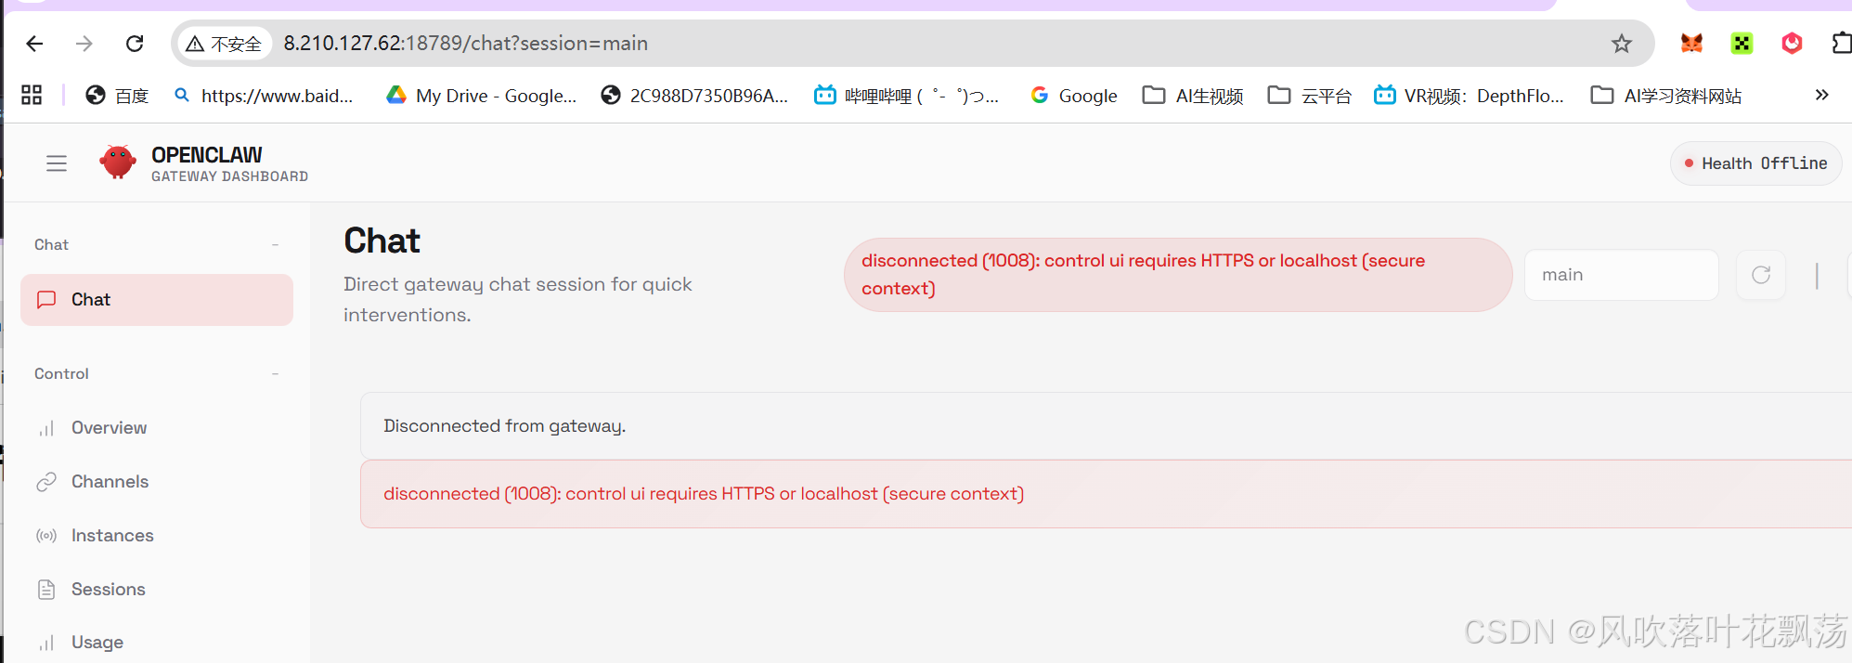Collapse the Control sidebar section

(x=275, y=373)
